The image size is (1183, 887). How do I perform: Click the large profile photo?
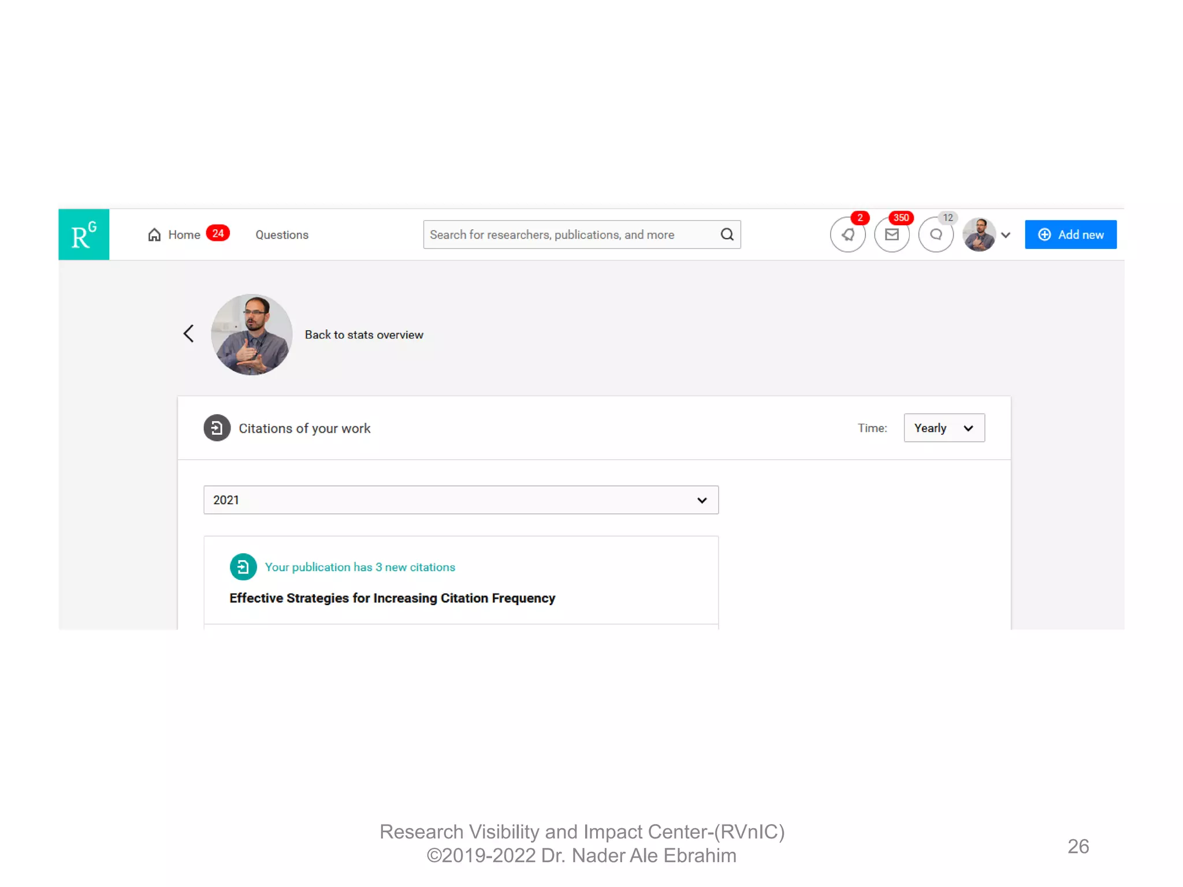click(x=252, y=334)
